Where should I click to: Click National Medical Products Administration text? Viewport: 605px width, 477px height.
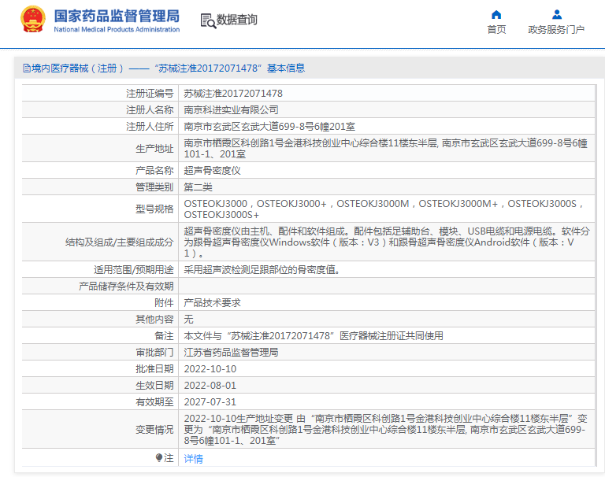117,29
